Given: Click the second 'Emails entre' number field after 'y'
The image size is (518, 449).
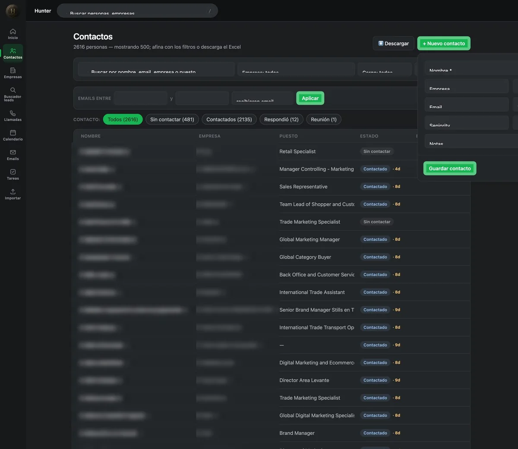Looking at the screenshot, I should click(202, 98).
